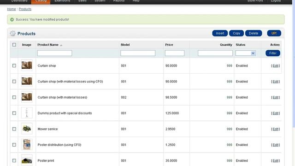
Task: Sort by Price column header
Action: (x=169, y=45)
